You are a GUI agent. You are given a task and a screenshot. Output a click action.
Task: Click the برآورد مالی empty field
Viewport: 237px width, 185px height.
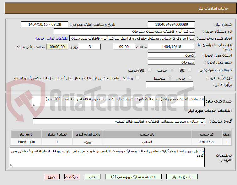[x=170, y=84]
